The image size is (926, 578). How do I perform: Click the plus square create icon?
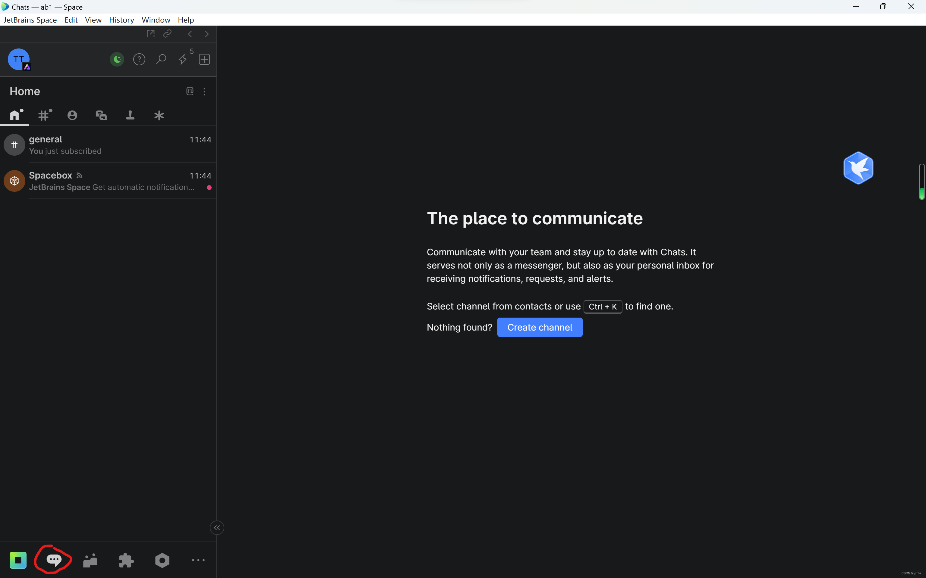click(x=204, y=59)
